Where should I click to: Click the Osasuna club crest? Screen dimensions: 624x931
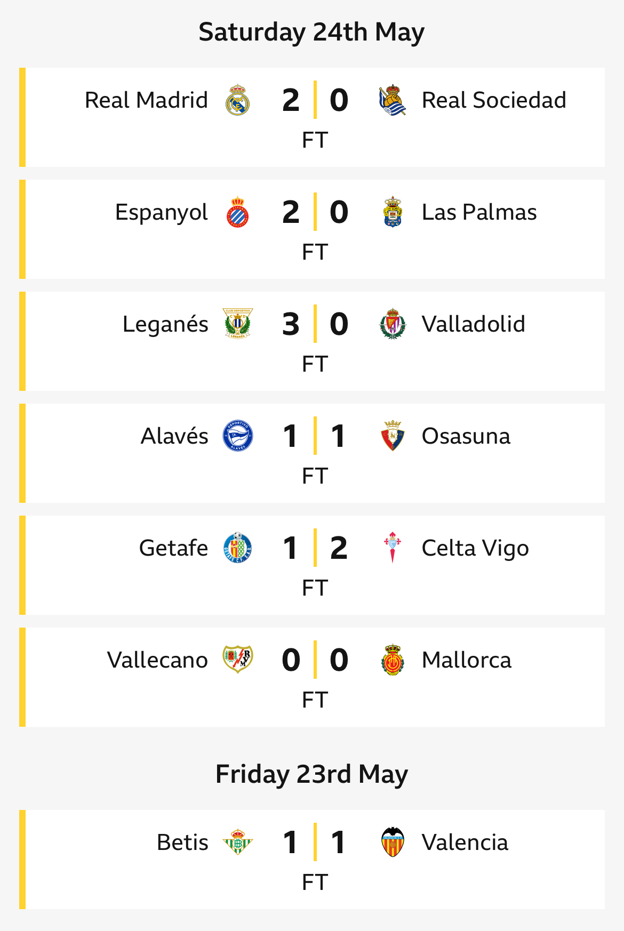[393, 436]
